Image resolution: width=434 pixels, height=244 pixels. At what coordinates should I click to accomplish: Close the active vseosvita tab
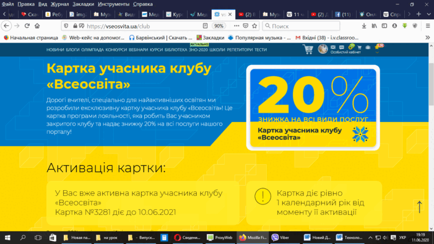pyautogui.click(x=230, y=14)
